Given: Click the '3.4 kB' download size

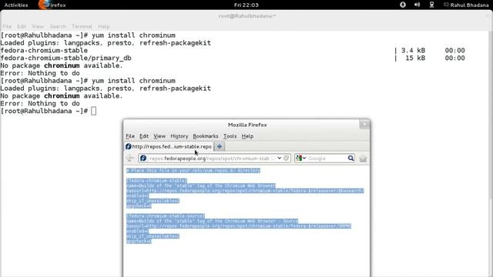Looking at the screenshot, I should 413,51.
